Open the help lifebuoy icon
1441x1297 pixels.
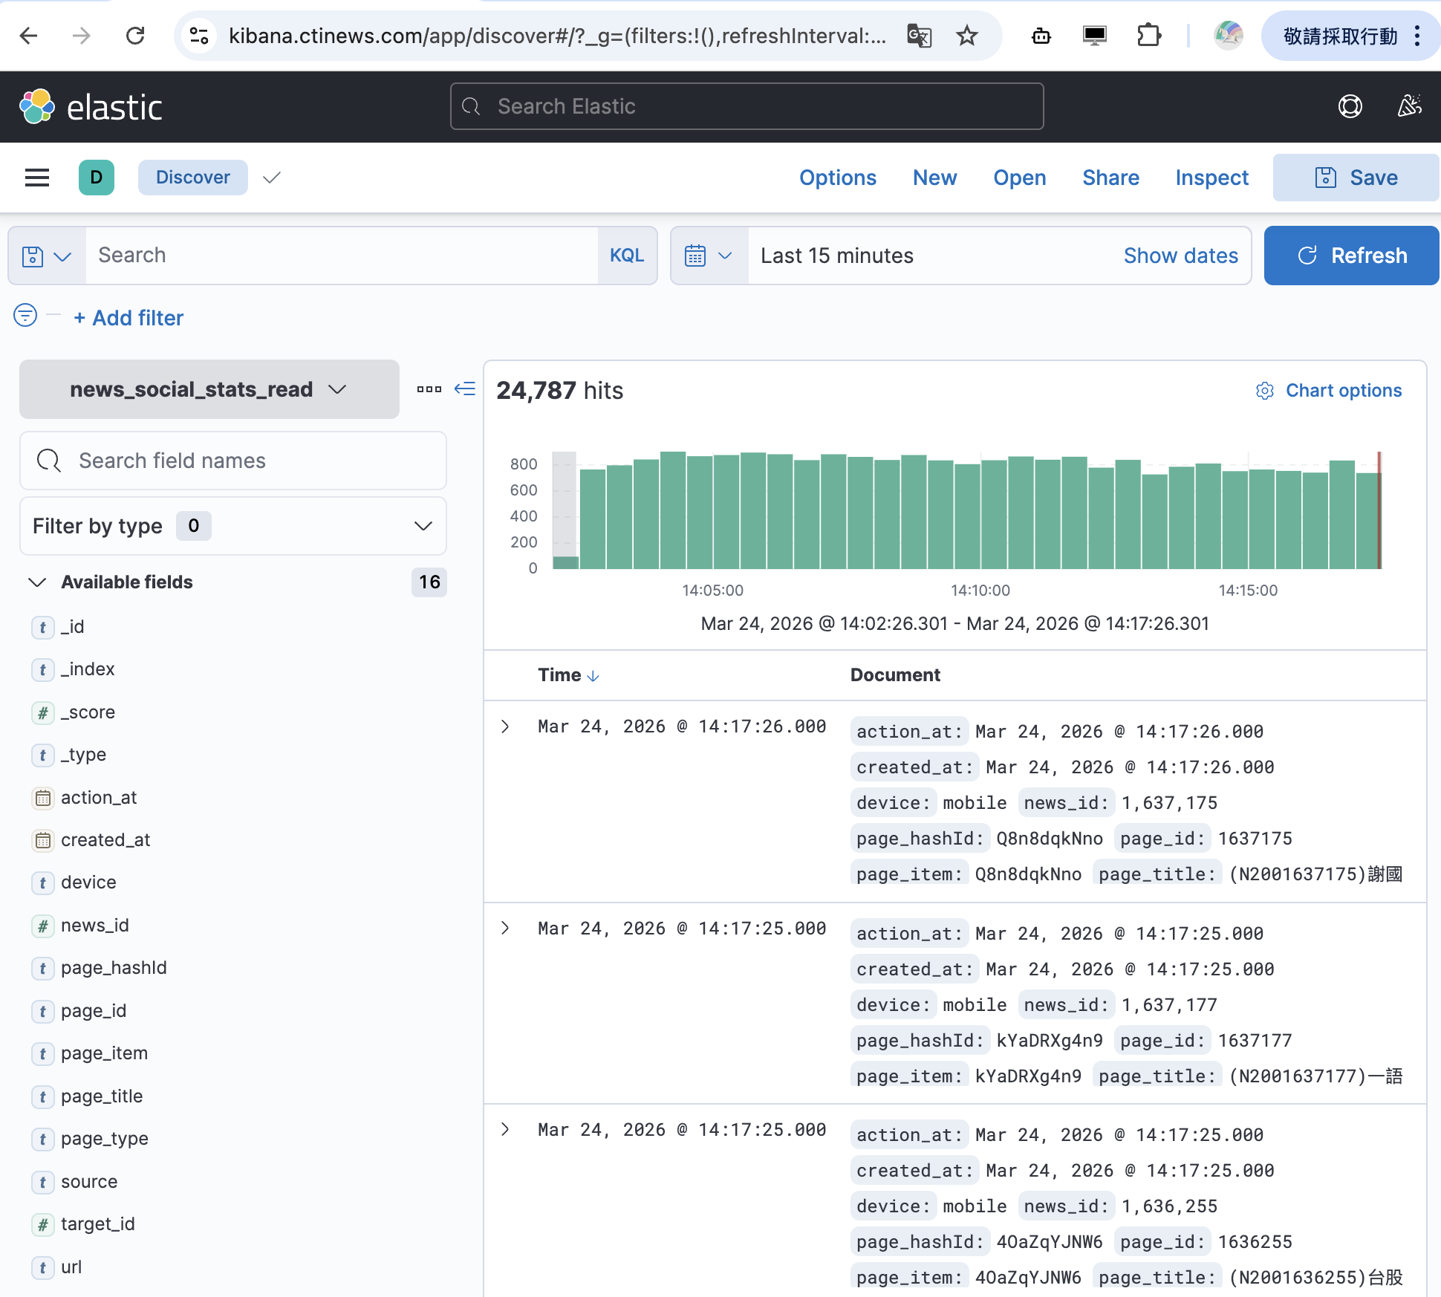click(1350, 107)
